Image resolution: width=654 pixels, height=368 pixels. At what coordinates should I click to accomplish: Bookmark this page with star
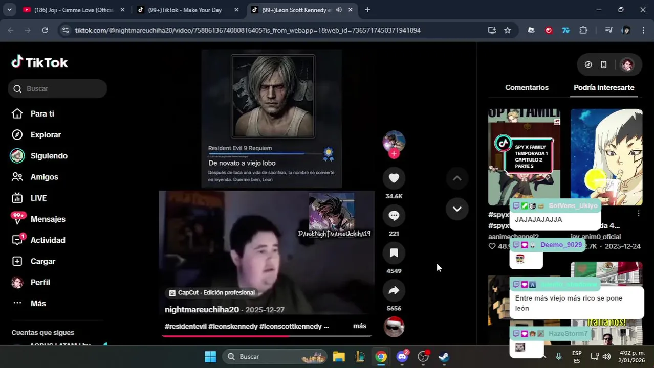click(507, 30)
